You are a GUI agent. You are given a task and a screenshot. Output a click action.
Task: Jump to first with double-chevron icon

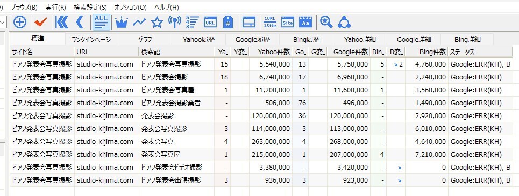61,23
